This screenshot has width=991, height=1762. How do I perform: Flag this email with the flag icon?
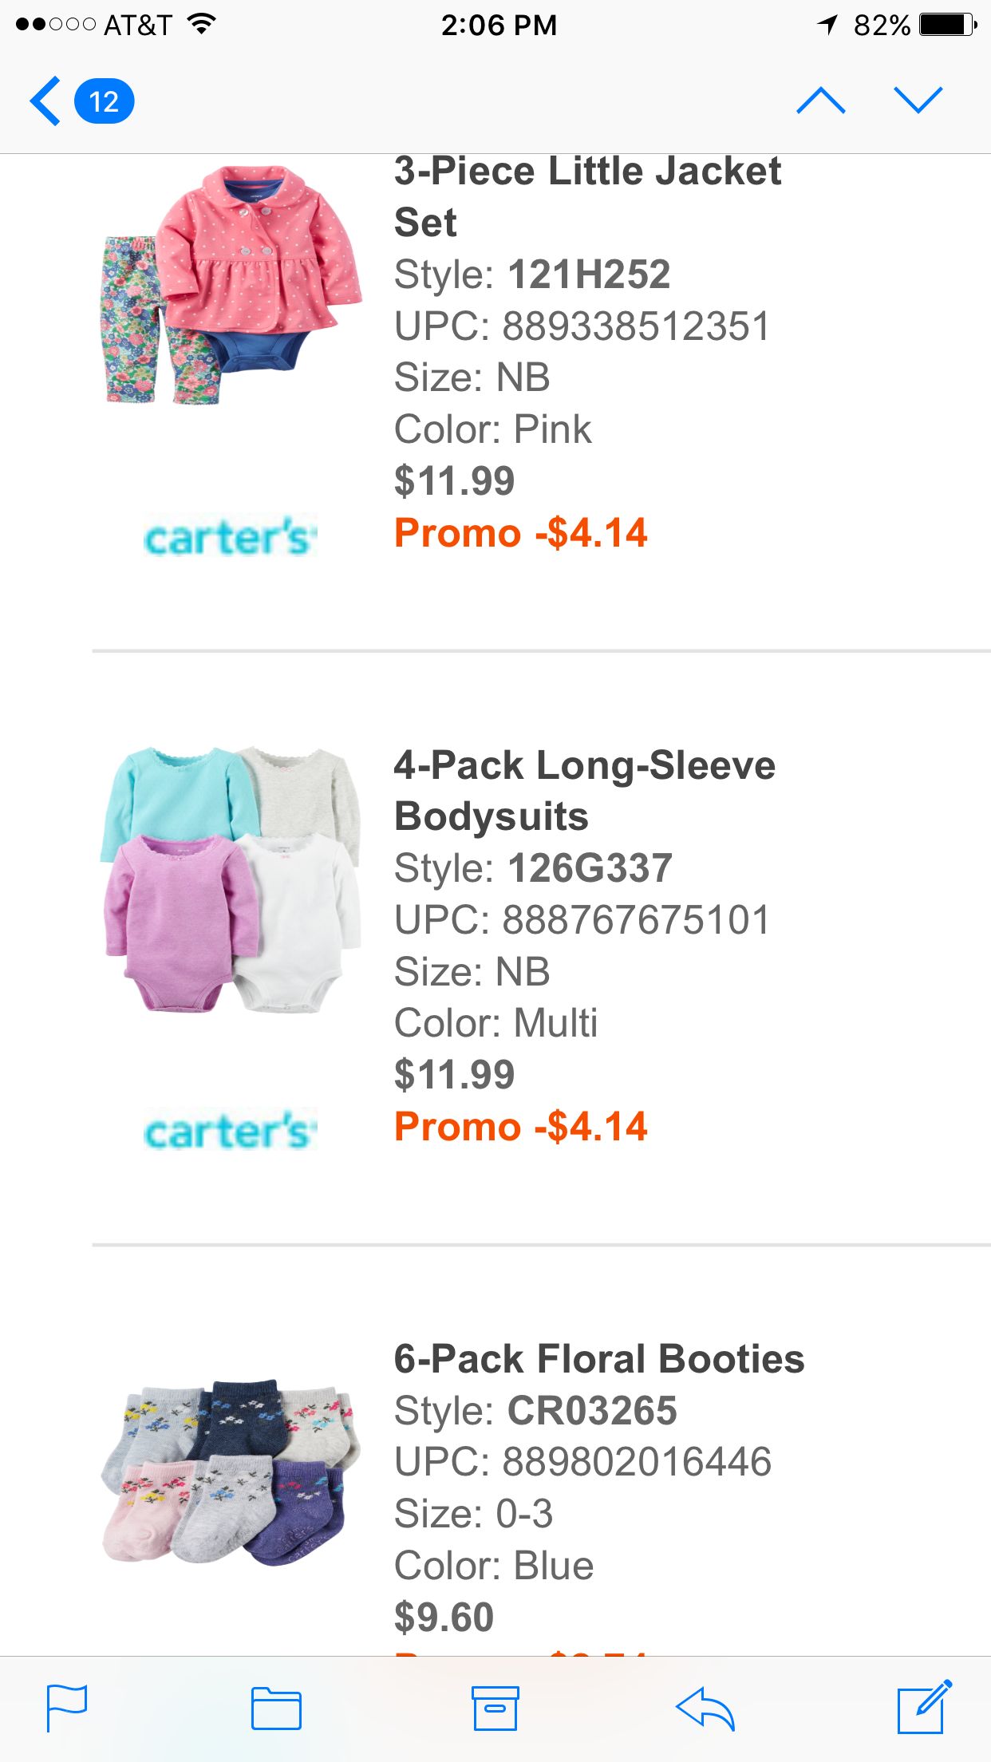pyautogui.click(x=67, y=1708)
